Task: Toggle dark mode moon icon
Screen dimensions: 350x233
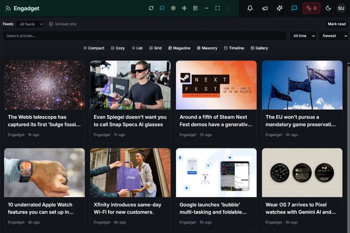Action: click(x=328, y=8)
